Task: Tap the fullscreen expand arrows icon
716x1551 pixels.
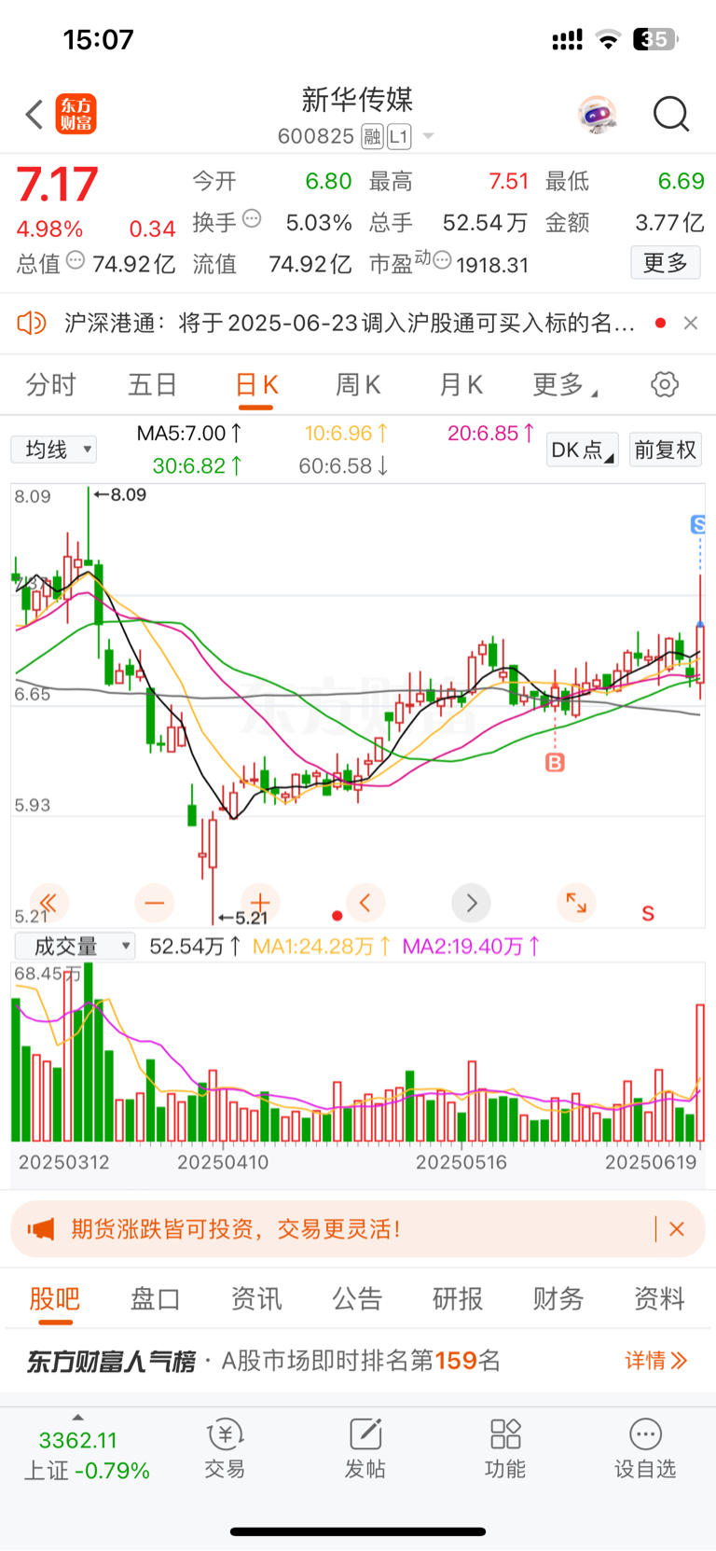Action: [x=576, y=903]
